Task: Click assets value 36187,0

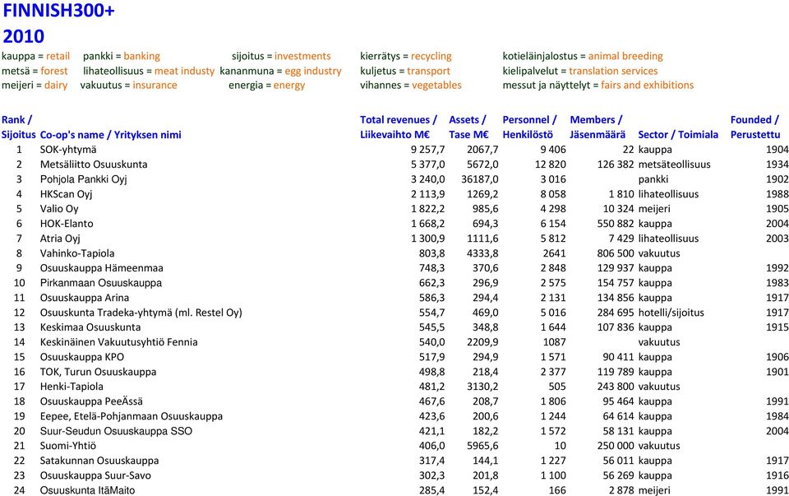Action: click(x=480, y=179)
